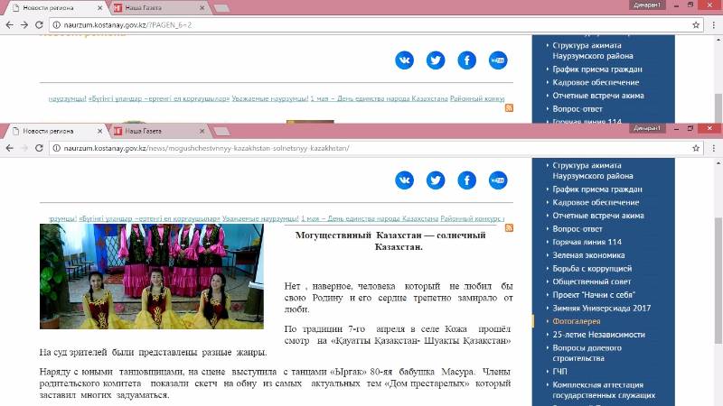Click back window address bar URL
Image resolution: width=723 pixels, height=406 pixels.
tap(127, 25)
